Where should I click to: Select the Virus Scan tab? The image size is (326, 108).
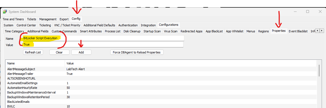(x=170, y=31)
